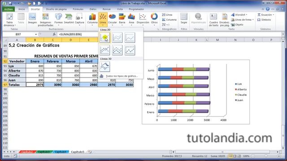
Task: Select the first Línea 2D chart type
Action: 105,38
